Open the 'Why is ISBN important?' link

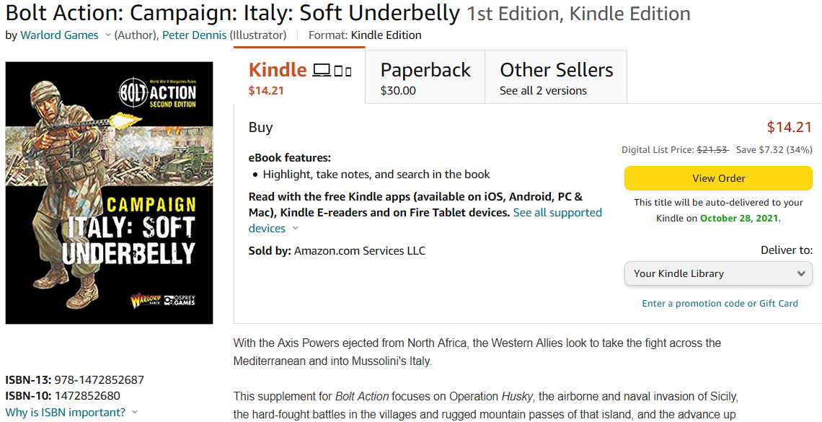pyautogui.click(x=66, y=413)
